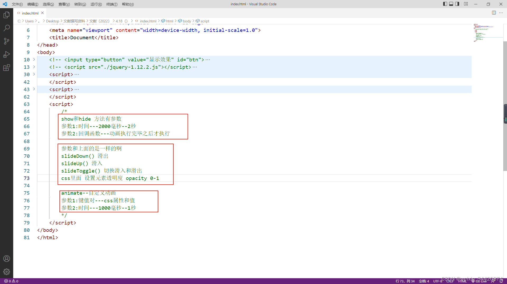Toggle the bottom Panel visibility
Screen dimensions: 507x284
tap(451, 4)
